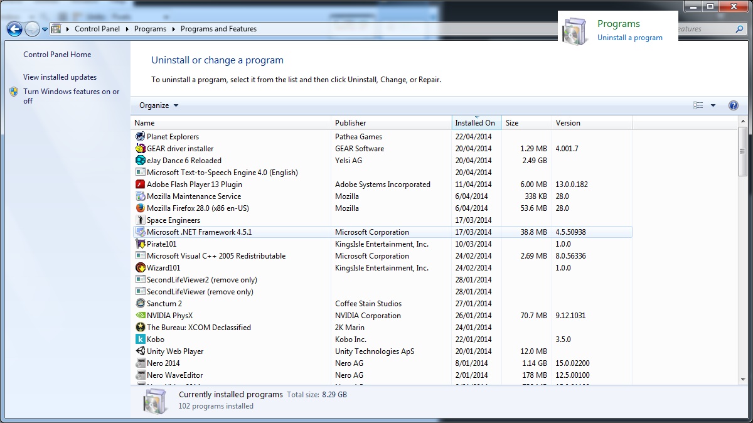This screenshot has width=753, height=423.
Task: Sort by the Installed On column header
Action: 477,123
